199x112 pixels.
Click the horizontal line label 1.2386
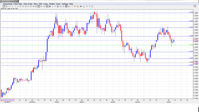(x=191, y=36)
